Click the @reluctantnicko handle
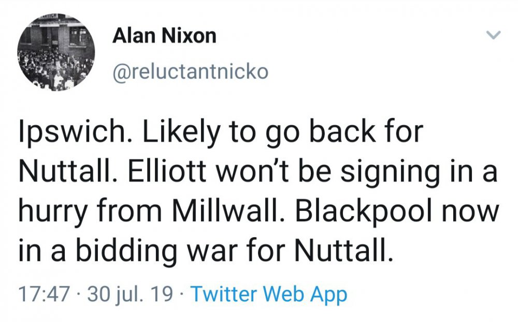The width and height of the screenshot is (518, 322). coord(190,72)
